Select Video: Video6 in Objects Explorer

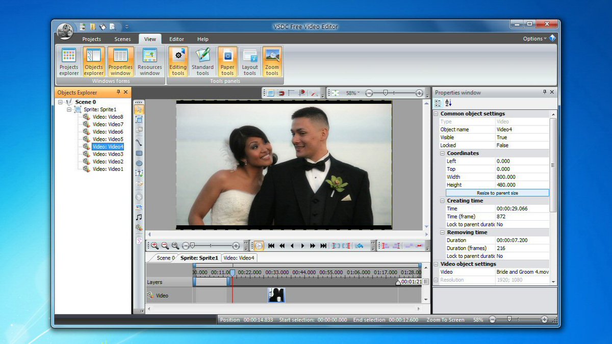tap(108, 132)
